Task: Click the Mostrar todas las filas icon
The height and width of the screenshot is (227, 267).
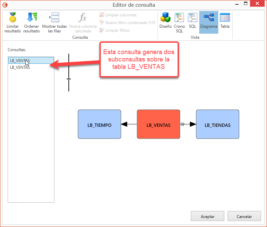Action: tap(54, 22)
